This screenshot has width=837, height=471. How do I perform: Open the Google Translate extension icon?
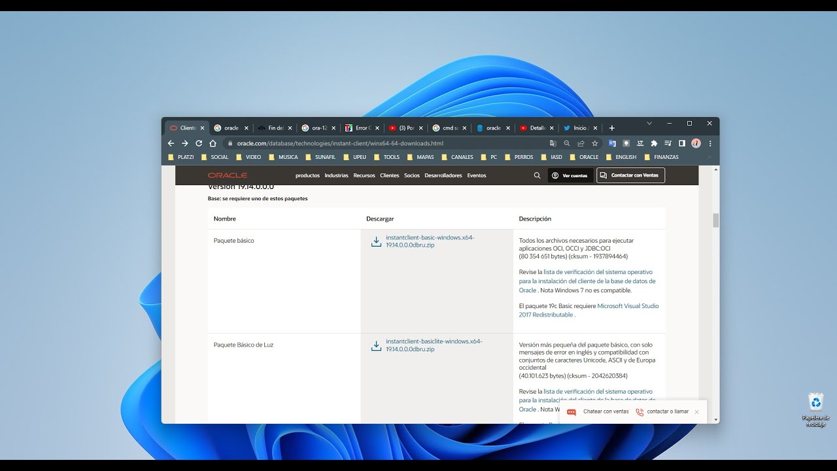[x=612, y=143]
